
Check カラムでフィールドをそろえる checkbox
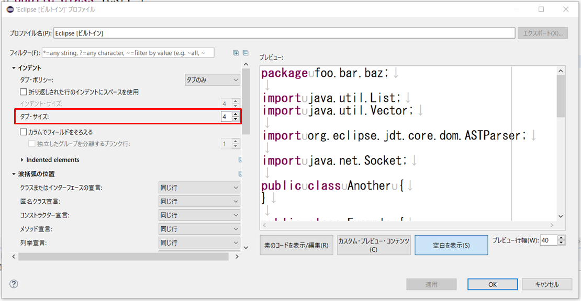point(23,132)
